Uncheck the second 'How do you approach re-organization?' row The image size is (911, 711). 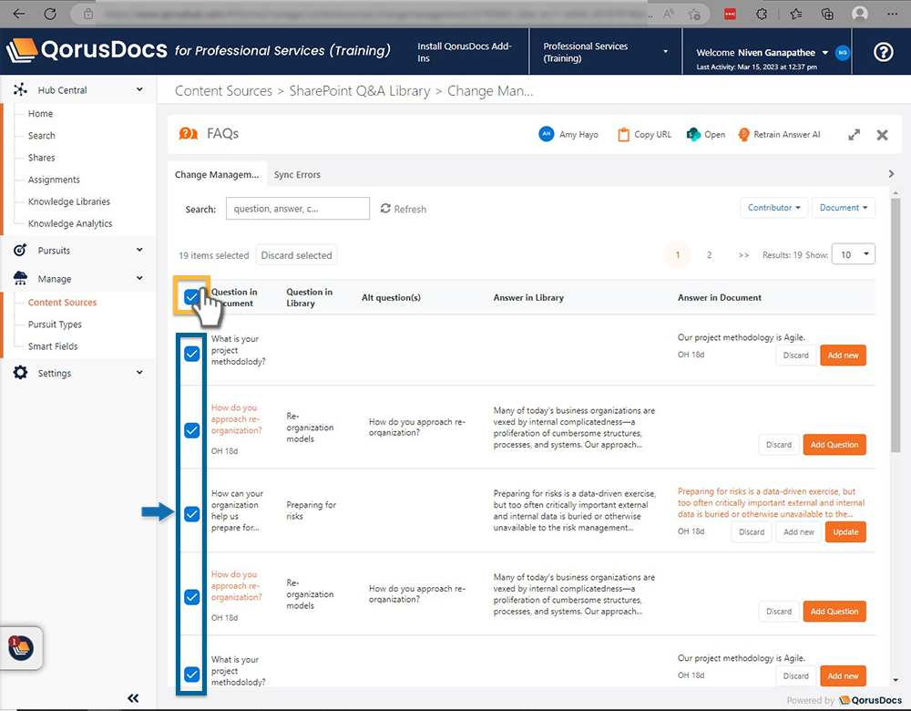(191, 597)
